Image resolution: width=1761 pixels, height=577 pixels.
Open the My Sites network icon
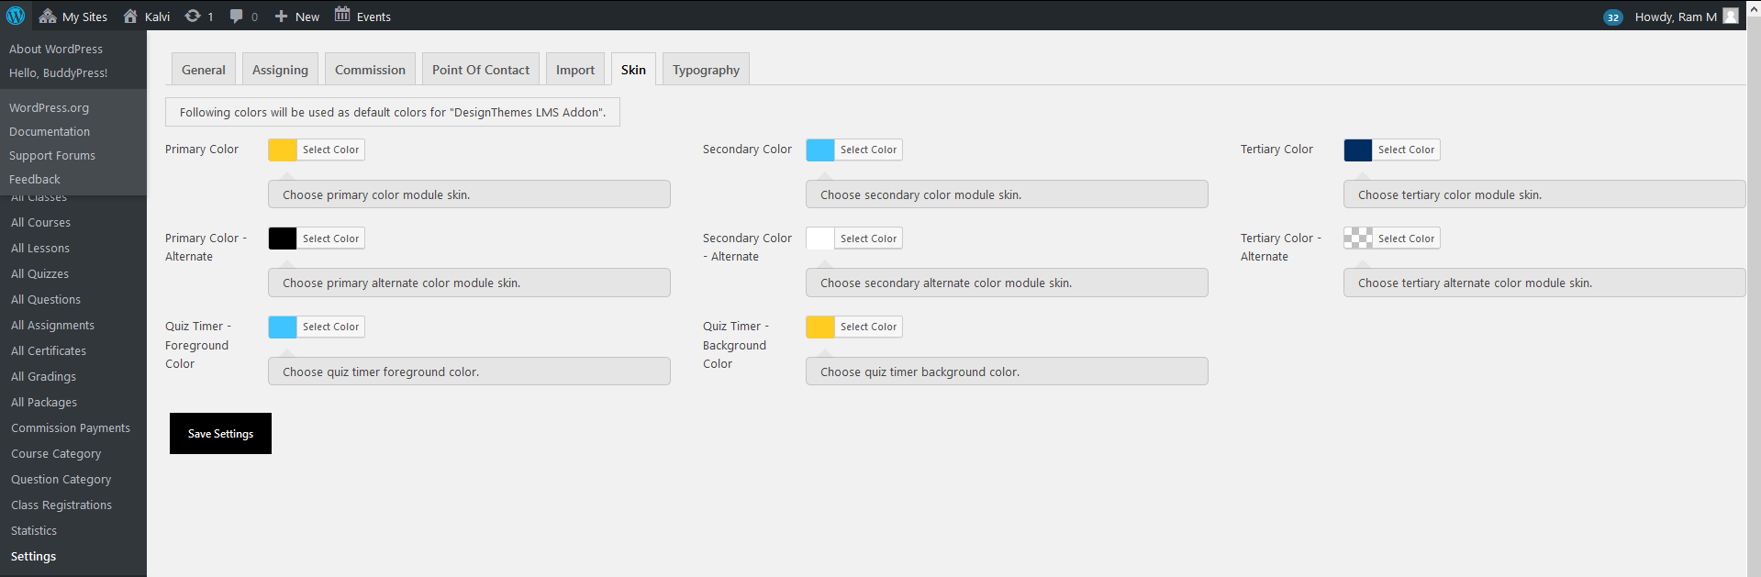pyautogui.click(x=48, y=16)
